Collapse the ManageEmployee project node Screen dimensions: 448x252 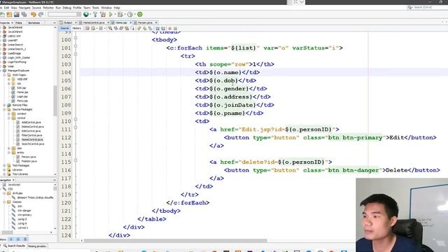(x=1, y=71)
